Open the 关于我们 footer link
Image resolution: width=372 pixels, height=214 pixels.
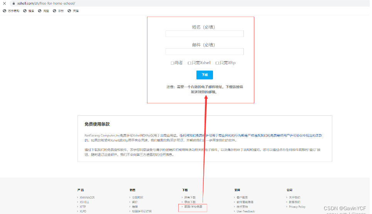click(294, 197)
